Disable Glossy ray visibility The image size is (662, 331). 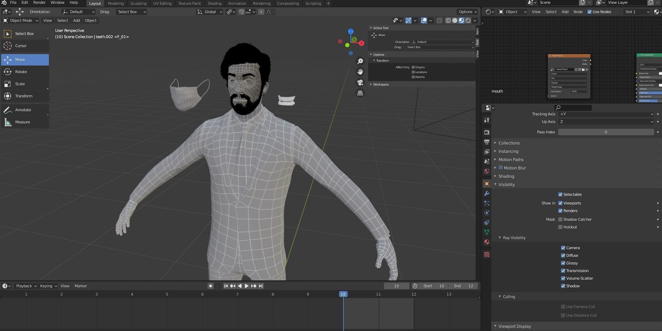point(563,263)
